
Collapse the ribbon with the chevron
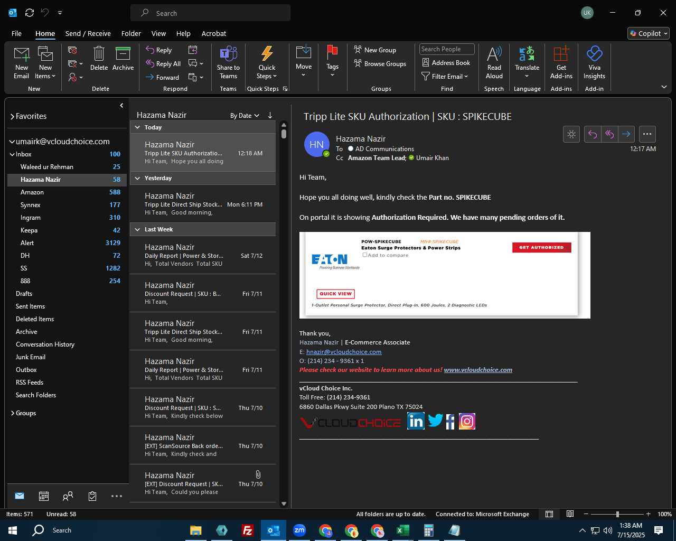[664, 87]
